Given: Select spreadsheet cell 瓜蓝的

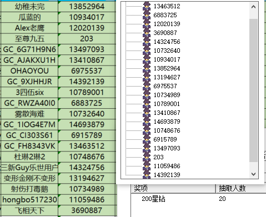Looking at the screenshot, I should click(x=29, y=17).
